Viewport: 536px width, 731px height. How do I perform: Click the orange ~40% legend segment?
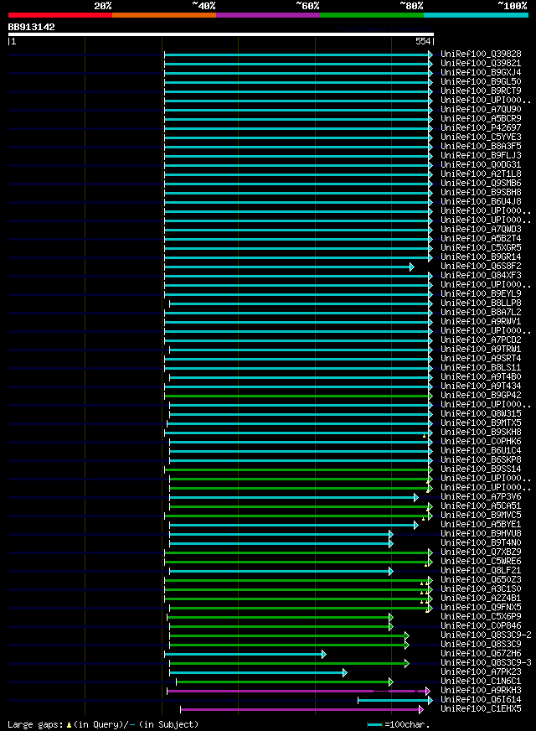pos(164,15)
